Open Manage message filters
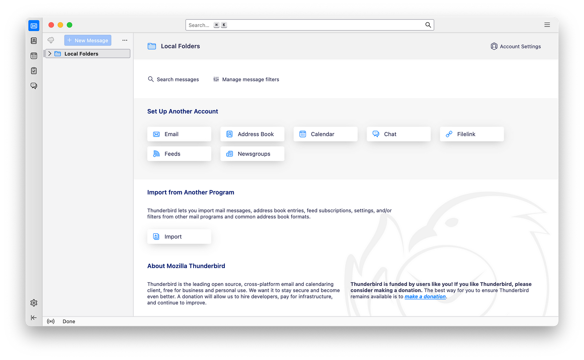584x360 pixels. (x=246, y=79)
